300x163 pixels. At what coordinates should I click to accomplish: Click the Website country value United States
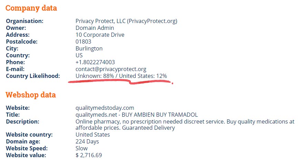93,135
